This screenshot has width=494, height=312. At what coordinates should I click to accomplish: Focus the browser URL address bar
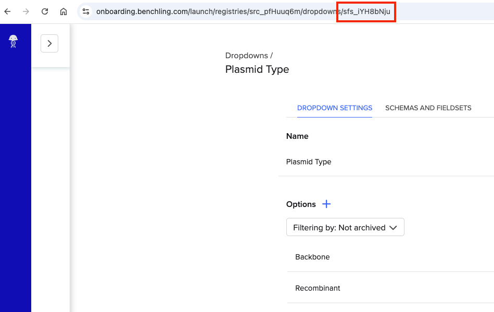208,11
